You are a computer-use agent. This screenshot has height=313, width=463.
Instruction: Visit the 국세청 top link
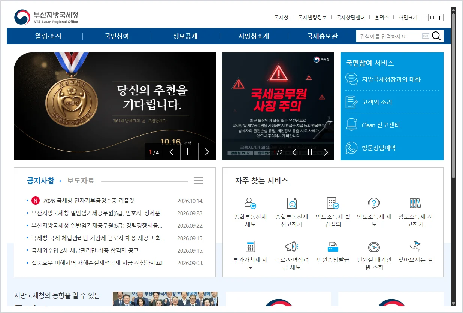(x=281, y=18)
